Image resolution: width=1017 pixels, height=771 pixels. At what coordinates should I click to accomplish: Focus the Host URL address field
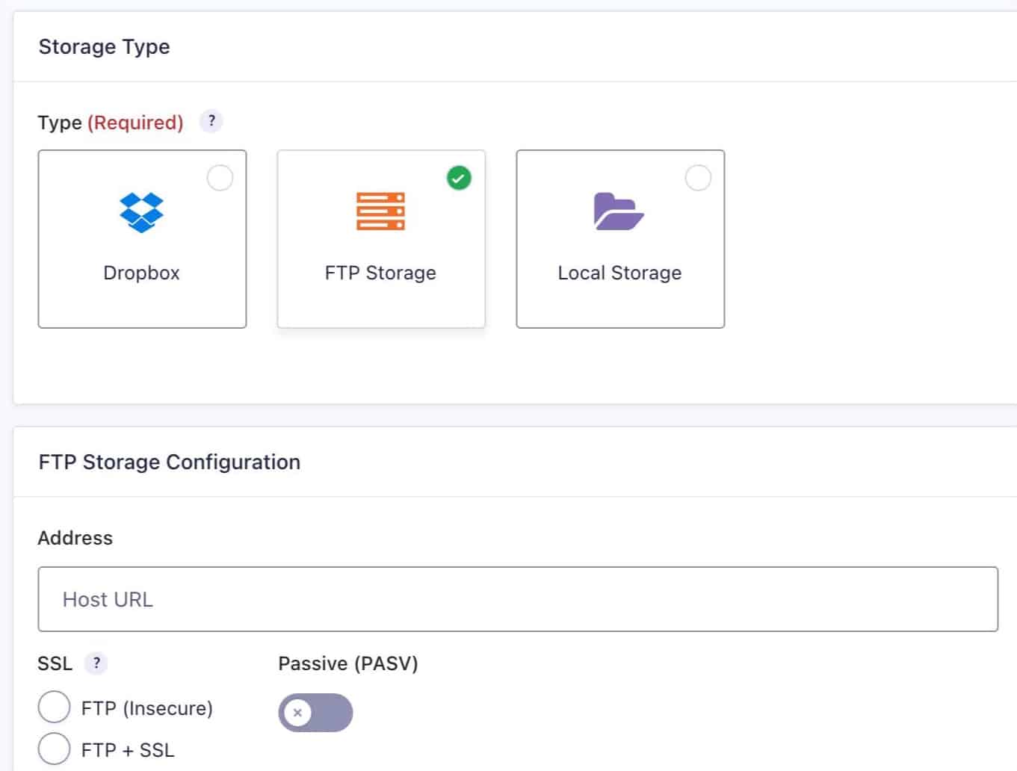pyautogui.click(x=518, y=599)
